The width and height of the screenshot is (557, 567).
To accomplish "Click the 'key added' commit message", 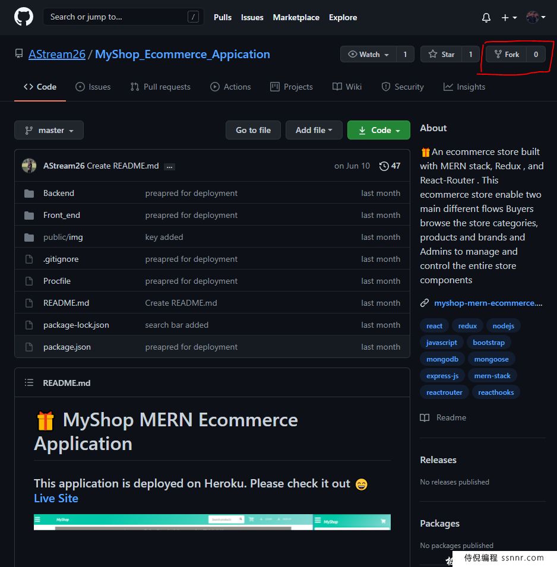I will coord(164,237).
